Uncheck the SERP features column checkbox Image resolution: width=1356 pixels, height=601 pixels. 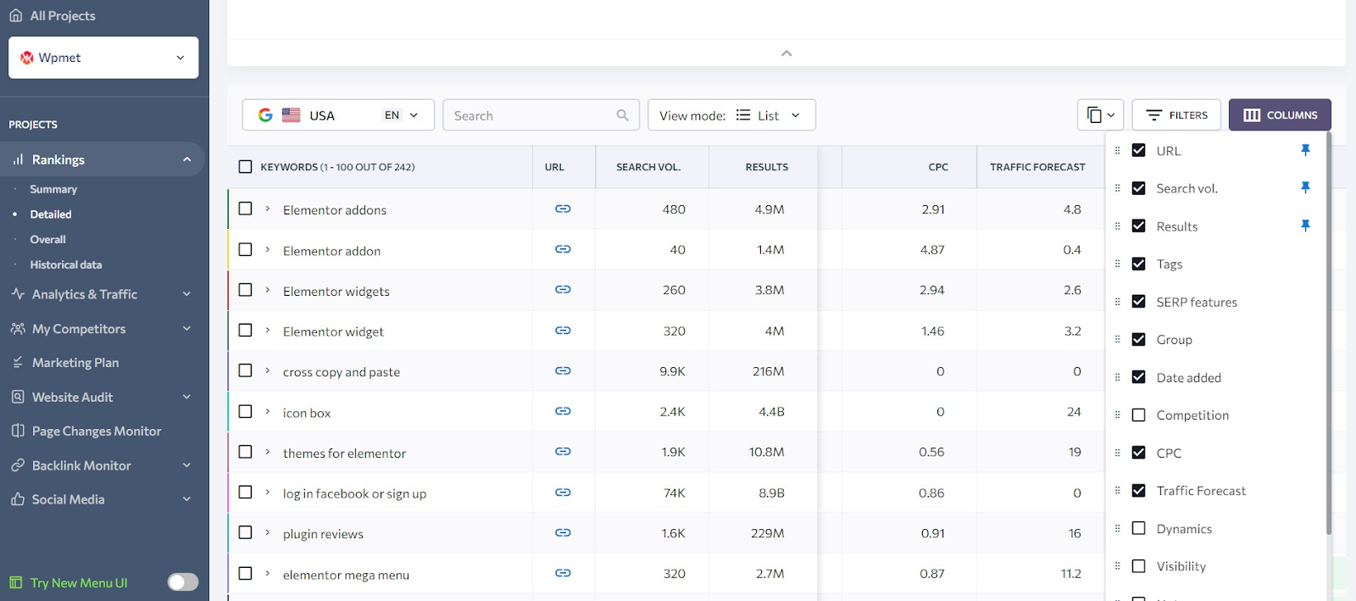tap(1139, 301)
